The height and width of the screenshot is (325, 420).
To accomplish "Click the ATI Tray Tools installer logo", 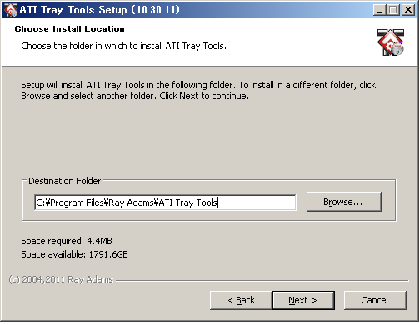I will click(x=391, y=42).
